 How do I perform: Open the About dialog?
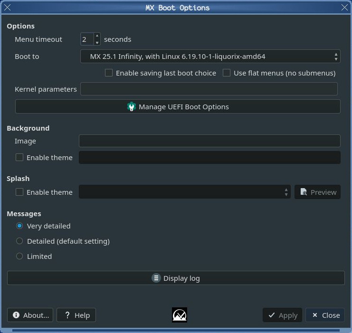point(30,315)
